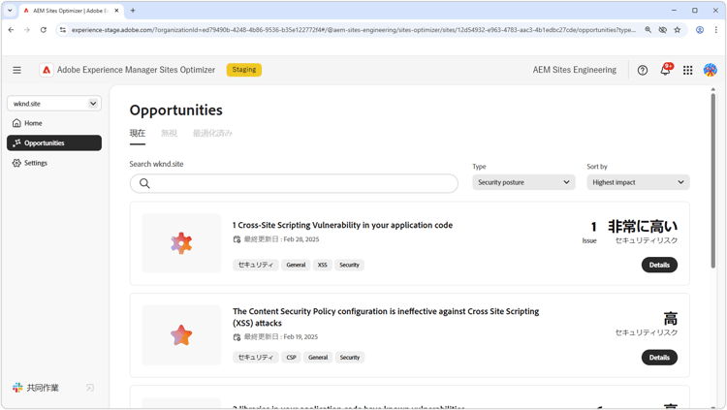Click the CSP opportunity star thumbnail

point(181,335)
